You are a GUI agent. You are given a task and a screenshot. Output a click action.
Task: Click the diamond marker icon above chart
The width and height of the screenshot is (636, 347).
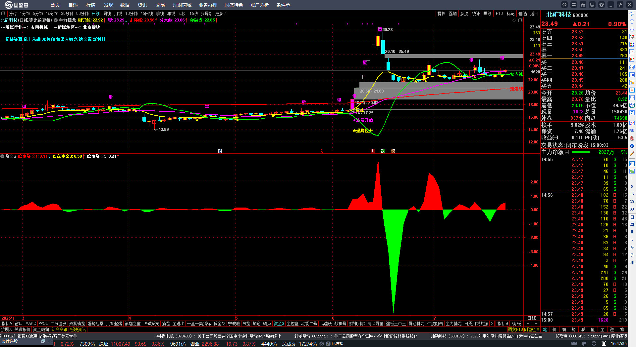(x=514, y=20)
